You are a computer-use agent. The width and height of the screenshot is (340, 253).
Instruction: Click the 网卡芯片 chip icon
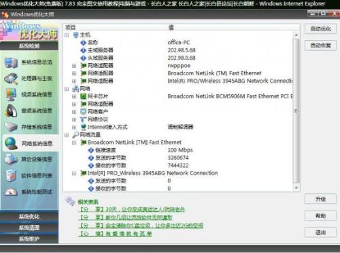[84, 96]
